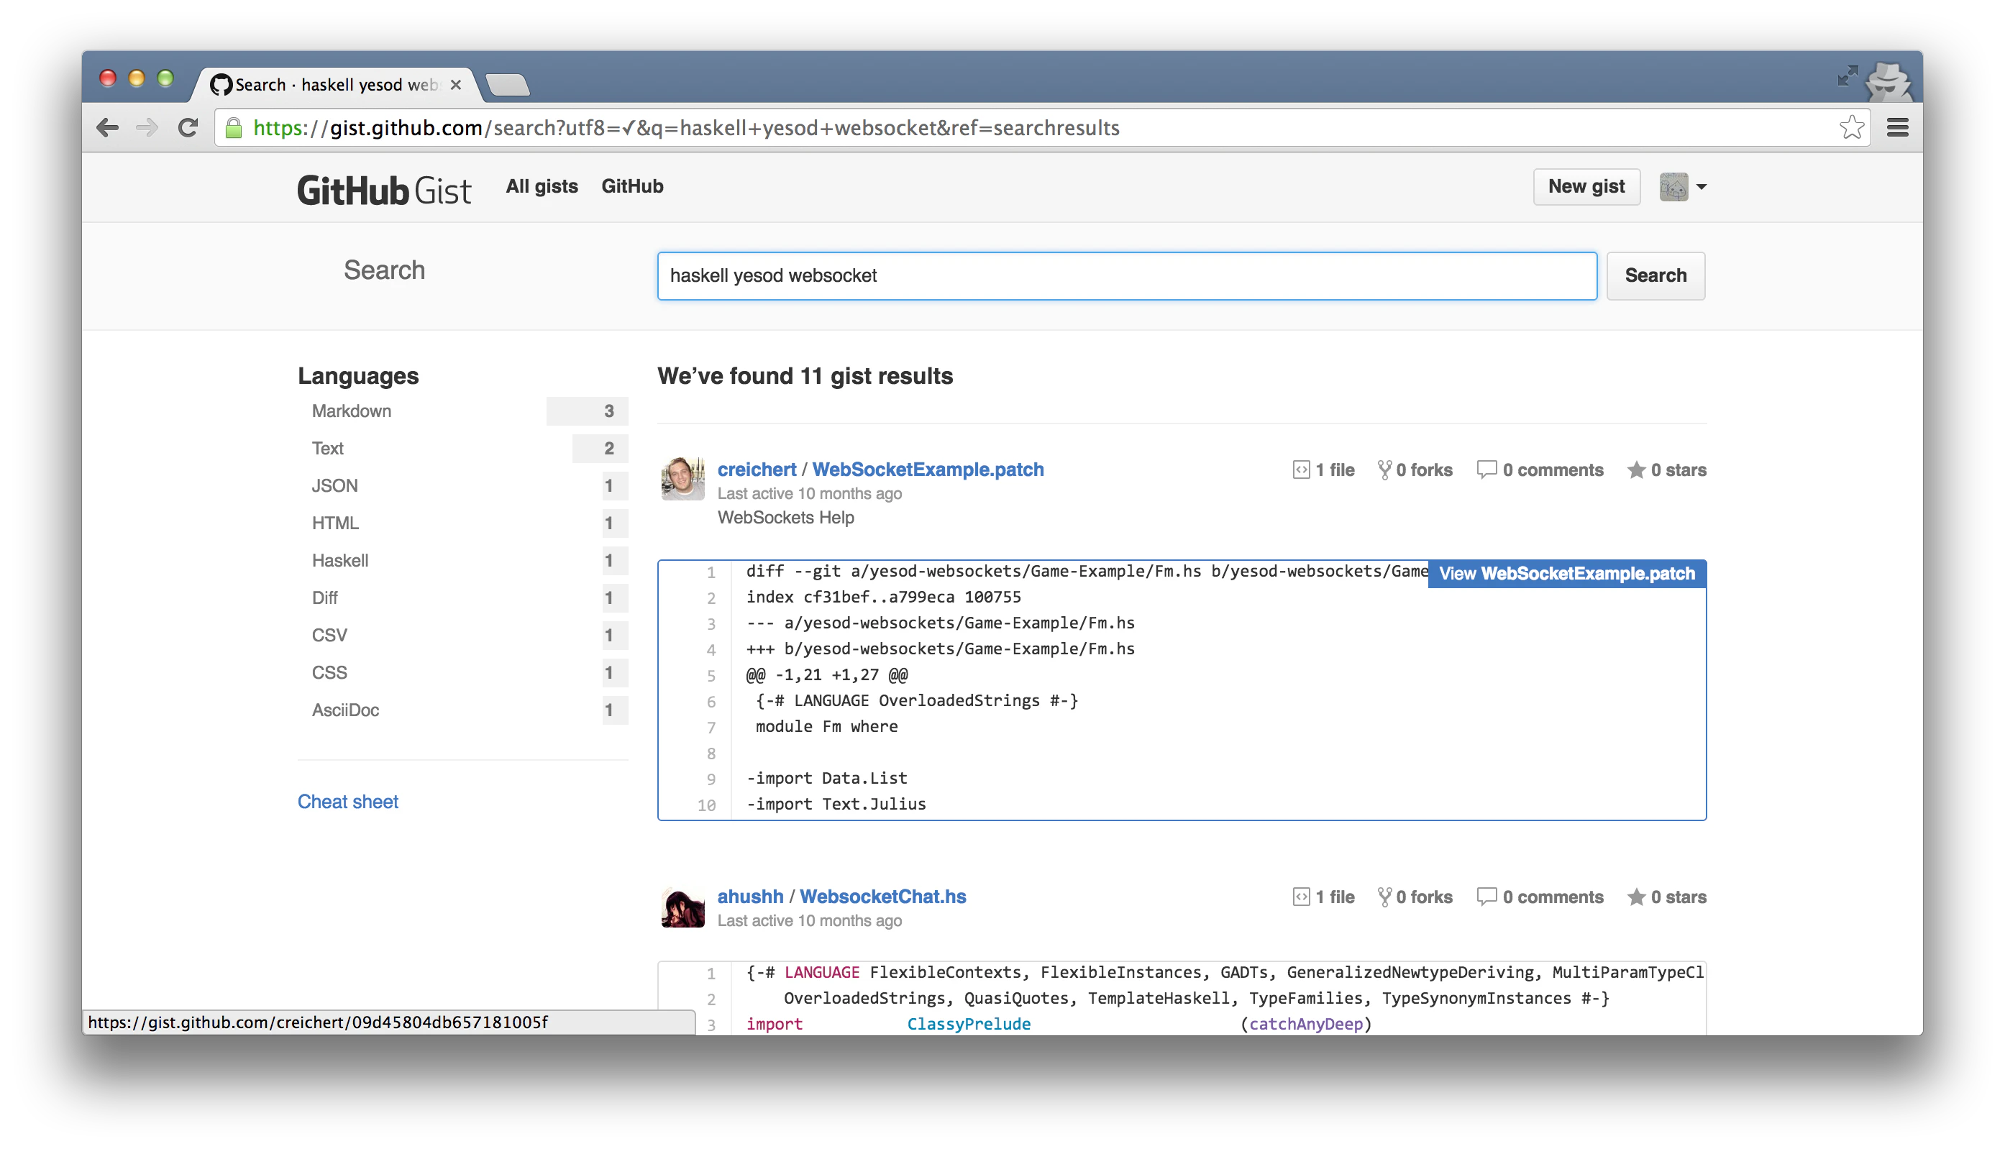Click the file count icon on WebSocketExample.patch gist
The height and width of the screenshot is (1149, 2005).
click(x=1301, y=469)
